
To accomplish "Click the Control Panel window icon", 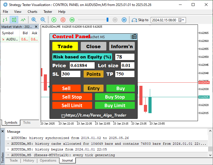I will [133, 37].
